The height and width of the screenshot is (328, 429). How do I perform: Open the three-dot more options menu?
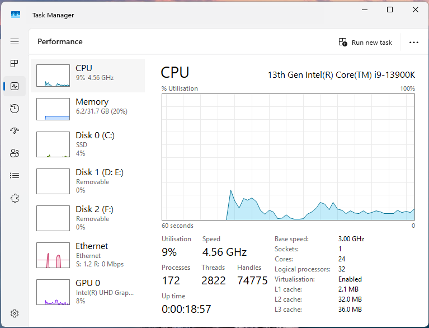tap(414, 43)
